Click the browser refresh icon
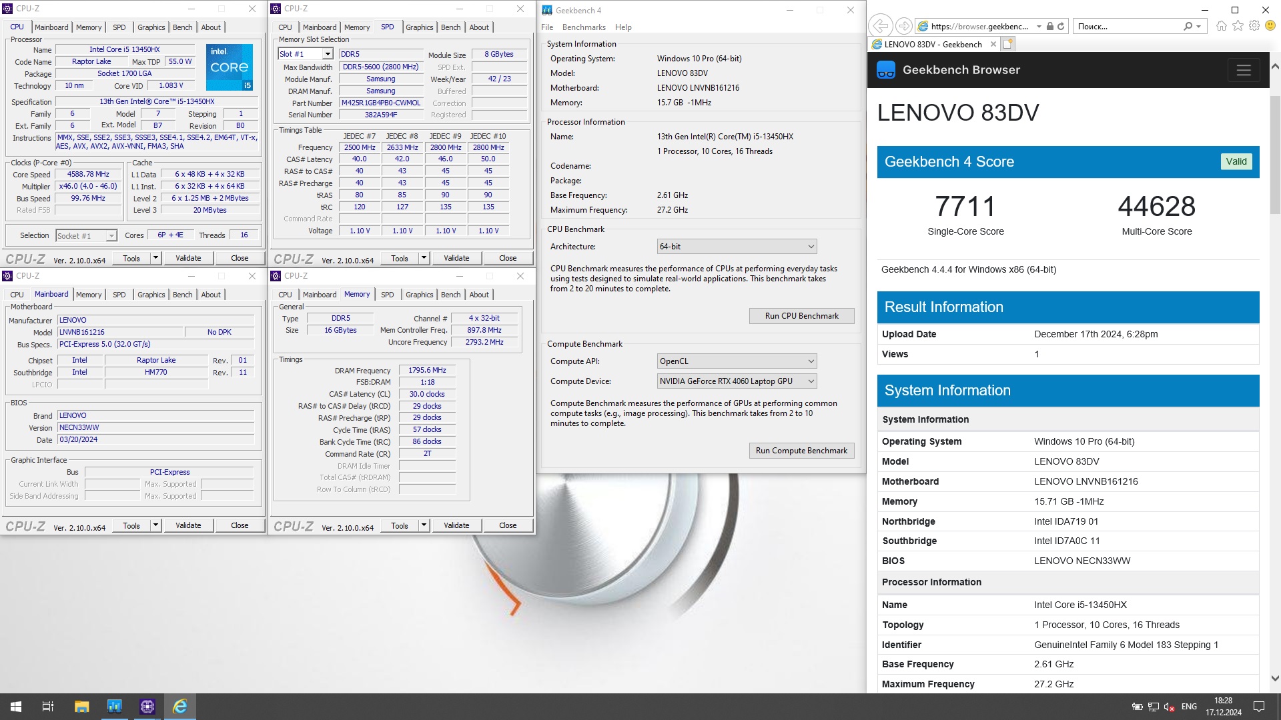 coord(1061,26)
